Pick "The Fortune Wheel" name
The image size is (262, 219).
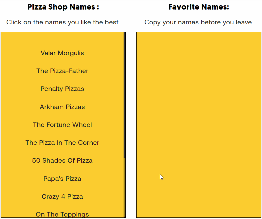[x=62, y=124]
